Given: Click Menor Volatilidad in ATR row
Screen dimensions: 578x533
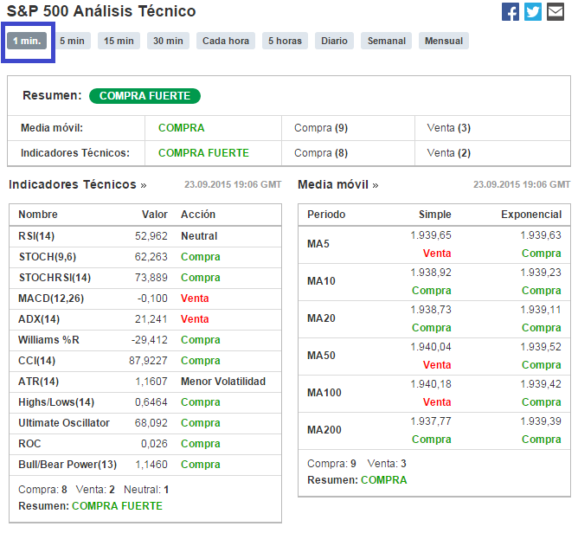Looking at the screenshot, I should (223, 382).
